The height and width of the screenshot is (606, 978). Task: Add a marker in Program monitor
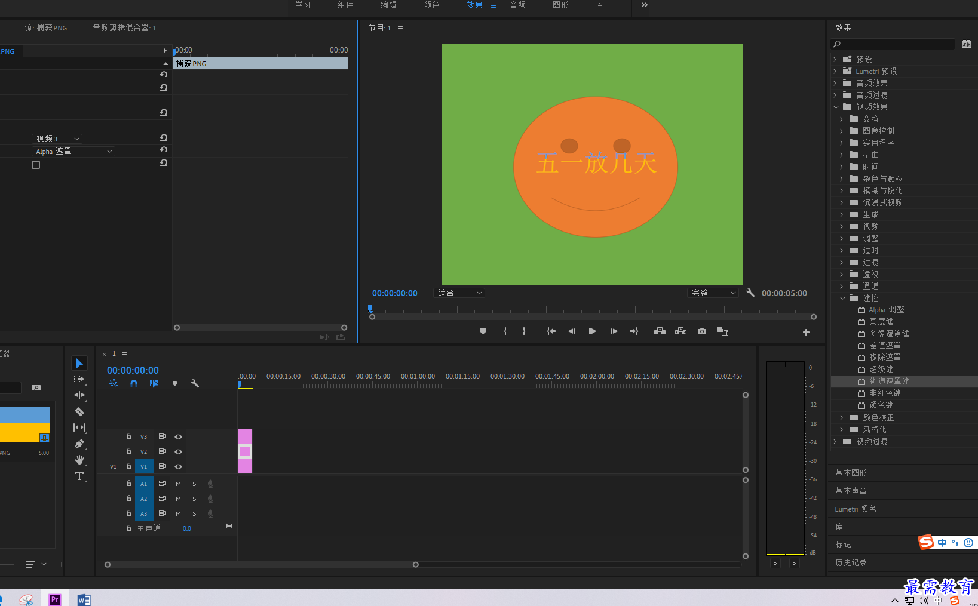[483, 331]
